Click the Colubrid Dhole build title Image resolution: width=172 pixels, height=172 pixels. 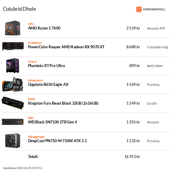coord(19,9)
